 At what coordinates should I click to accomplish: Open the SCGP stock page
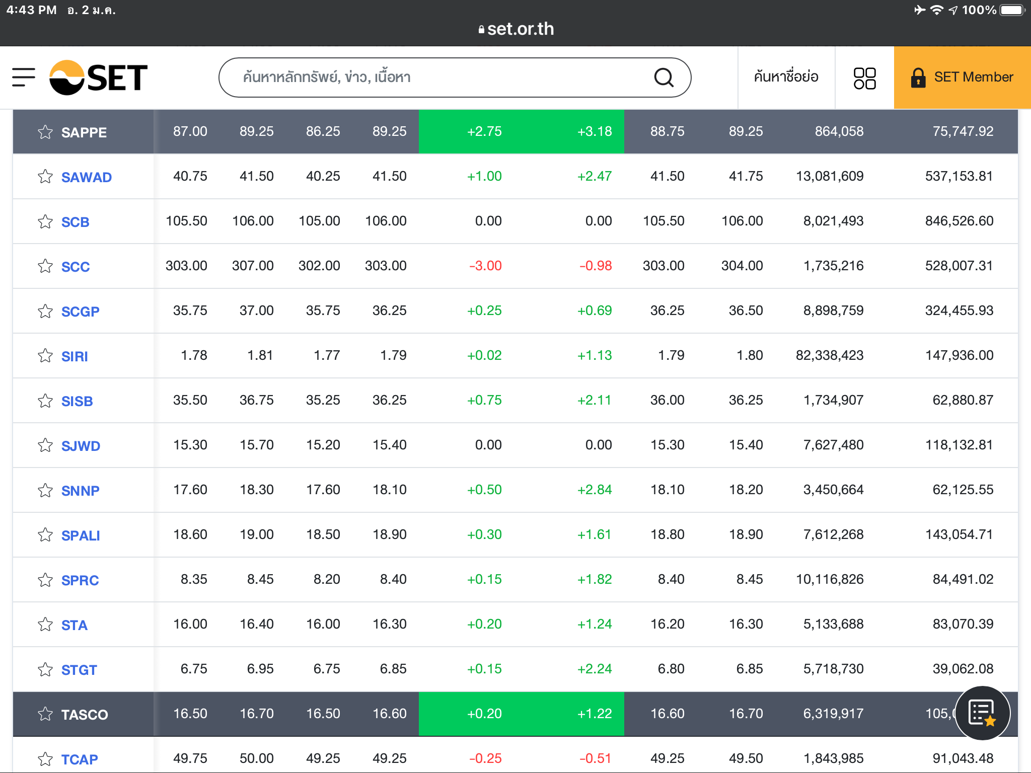tap(81, 312)
